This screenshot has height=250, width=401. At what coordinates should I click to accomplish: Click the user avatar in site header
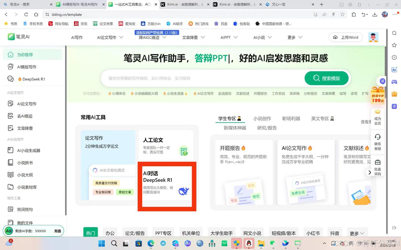[x=373, y=37]
